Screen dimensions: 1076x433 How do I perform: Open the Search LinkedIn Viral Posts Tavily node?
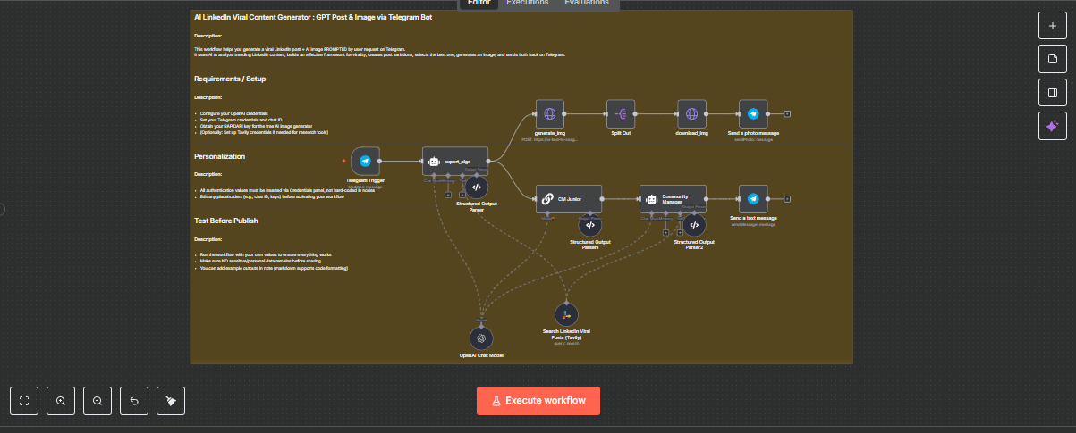(565, 314)
